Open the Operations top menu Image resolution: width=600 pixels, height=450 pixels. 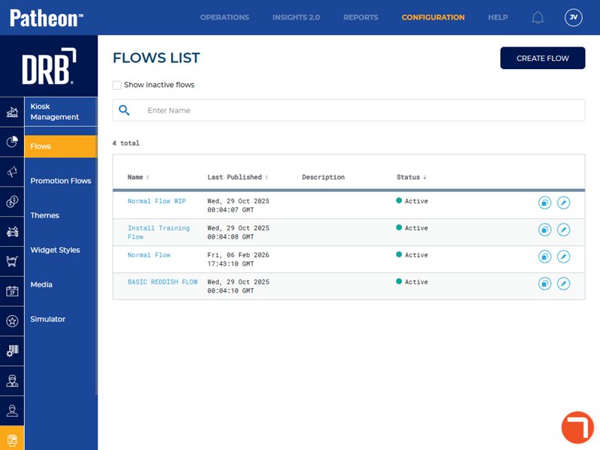pos(224,18)
